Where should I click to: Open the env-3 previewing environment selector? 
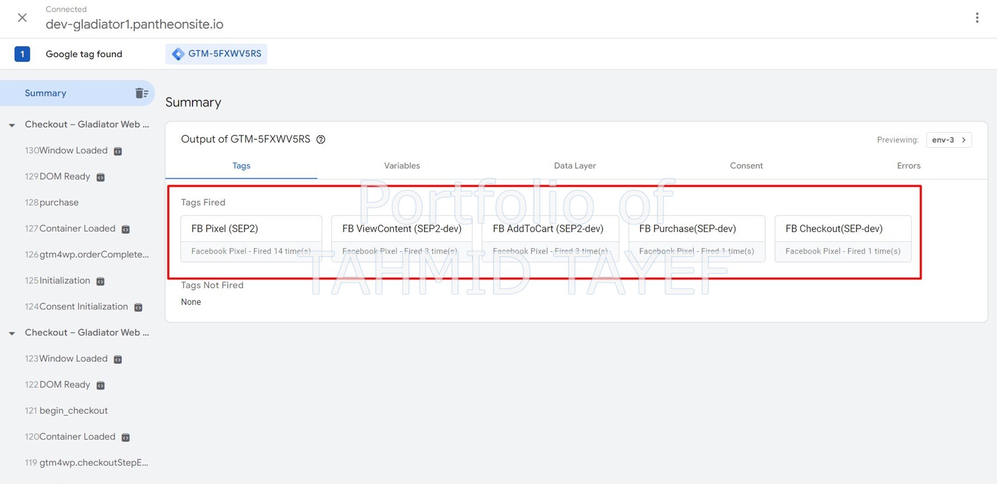coord(949,140)
